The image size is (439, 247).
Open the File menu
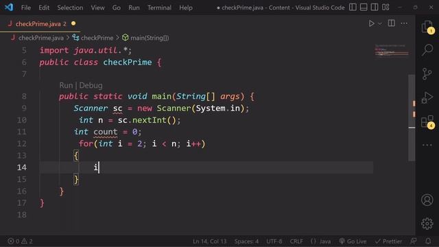pyautogui.click(x=26, y=8)
